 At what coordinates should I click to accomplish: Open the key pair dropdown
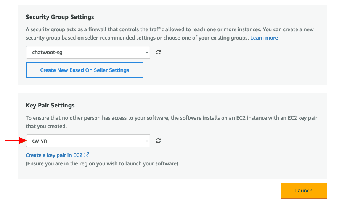(x=88, y=141)
